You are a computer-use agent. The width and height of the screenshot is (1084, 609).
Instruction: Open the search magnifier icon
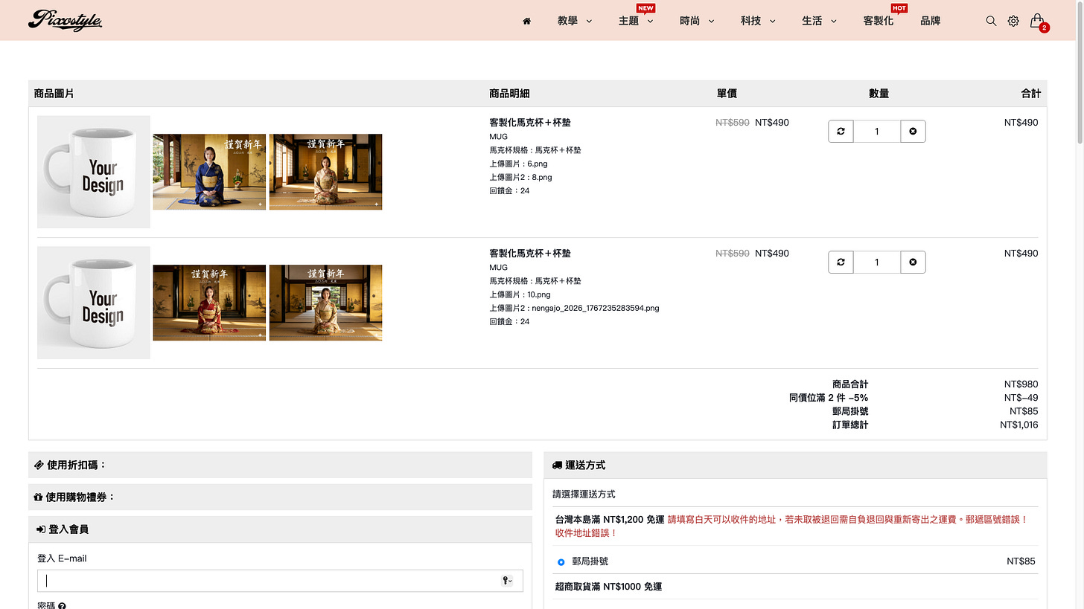[x=991, y=21]
